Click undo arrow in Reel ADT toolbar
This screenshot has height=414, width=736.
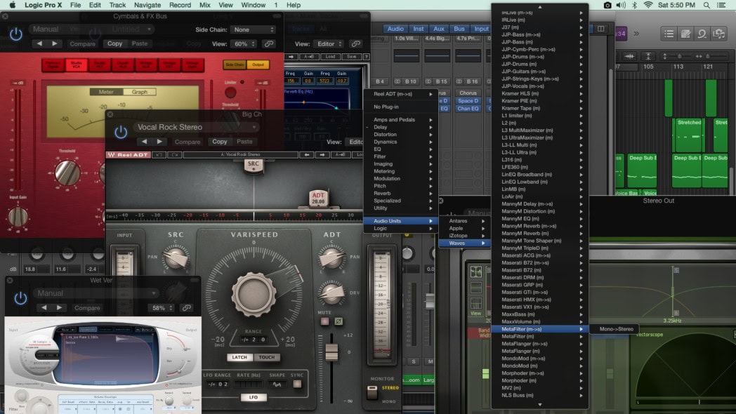point(159,154)
